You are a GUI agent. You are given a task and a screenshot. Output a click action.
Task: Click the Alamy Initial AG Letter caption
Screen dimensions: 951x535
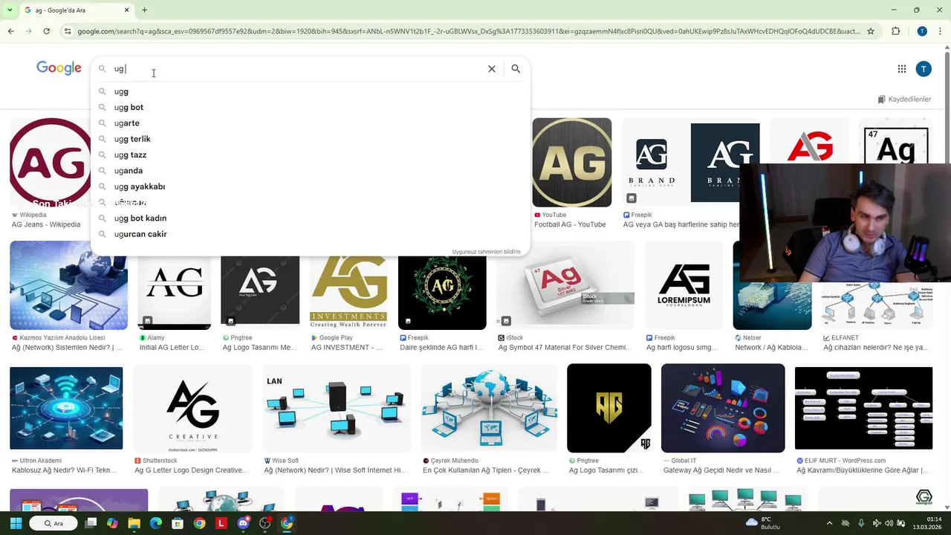tap(171, 347)
